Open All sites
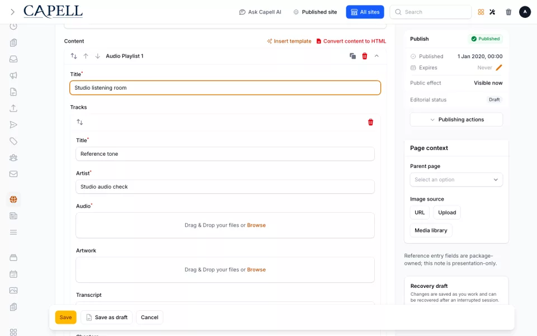The height and width of the screenshot is (336, 537). pos(365,12)
